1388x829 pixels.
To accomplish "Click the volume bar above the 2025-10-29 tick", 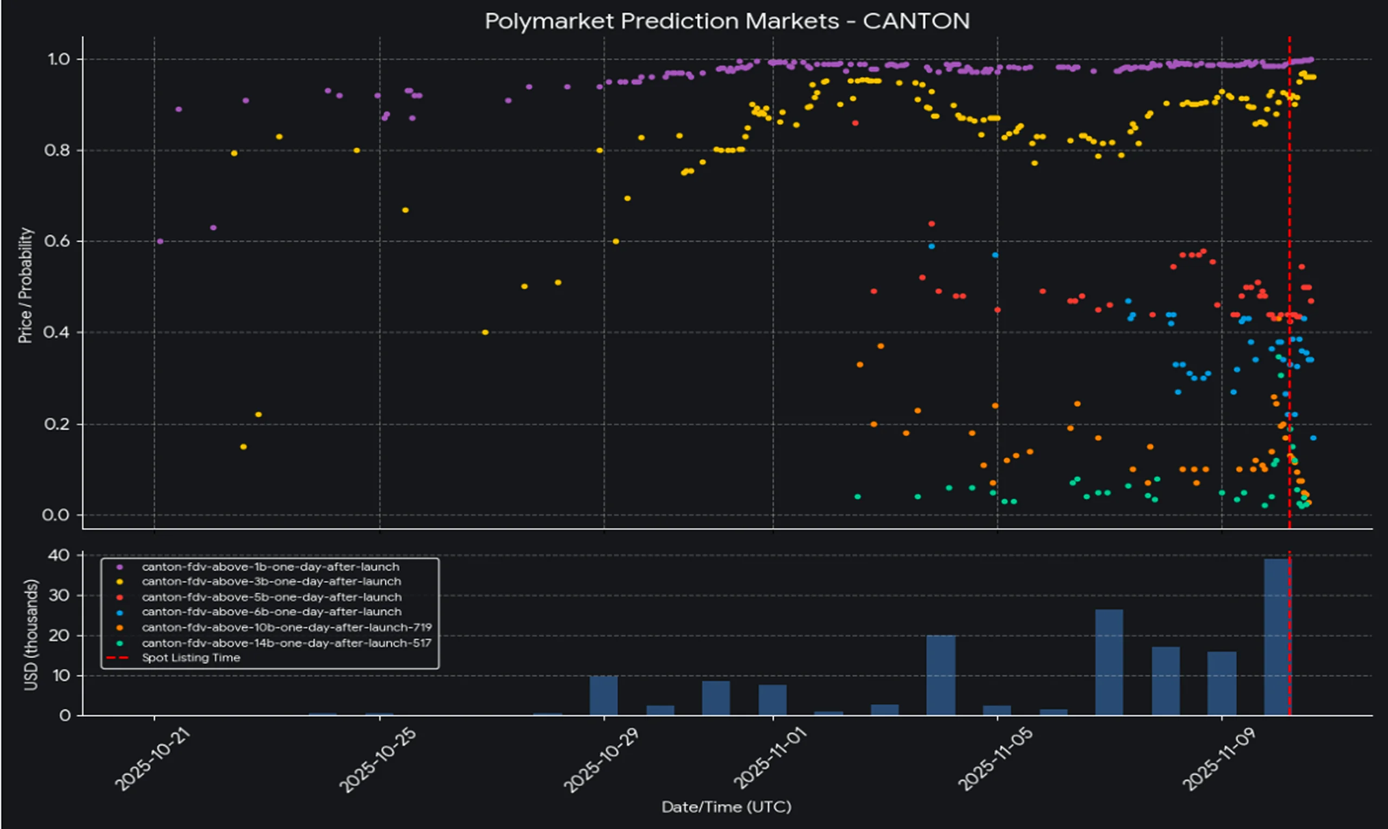I will click(x=603, y=696).
